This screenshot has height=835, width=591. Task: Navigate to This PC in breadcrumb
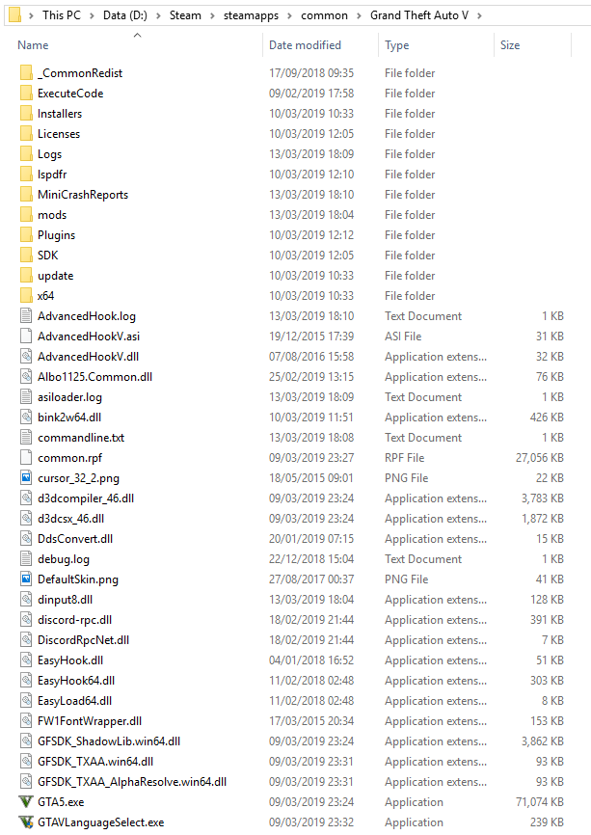coord(62,15)
